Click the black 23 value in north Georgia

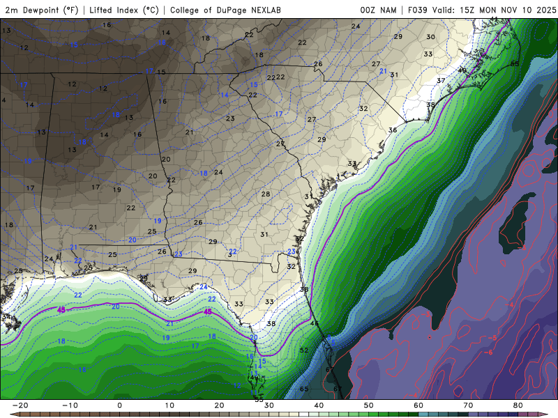[230, 118]
